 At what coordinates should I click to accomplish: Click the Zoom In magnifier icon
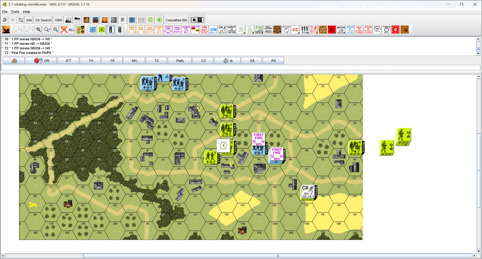(x=38, y=30)
